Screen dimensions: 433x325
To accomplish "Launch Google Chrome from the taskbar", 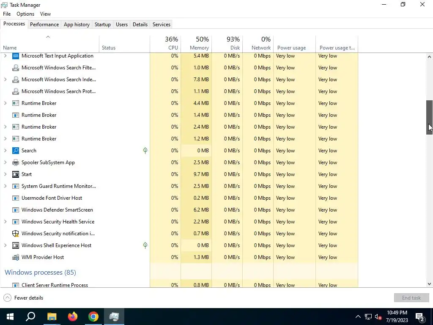I will 93,317.
